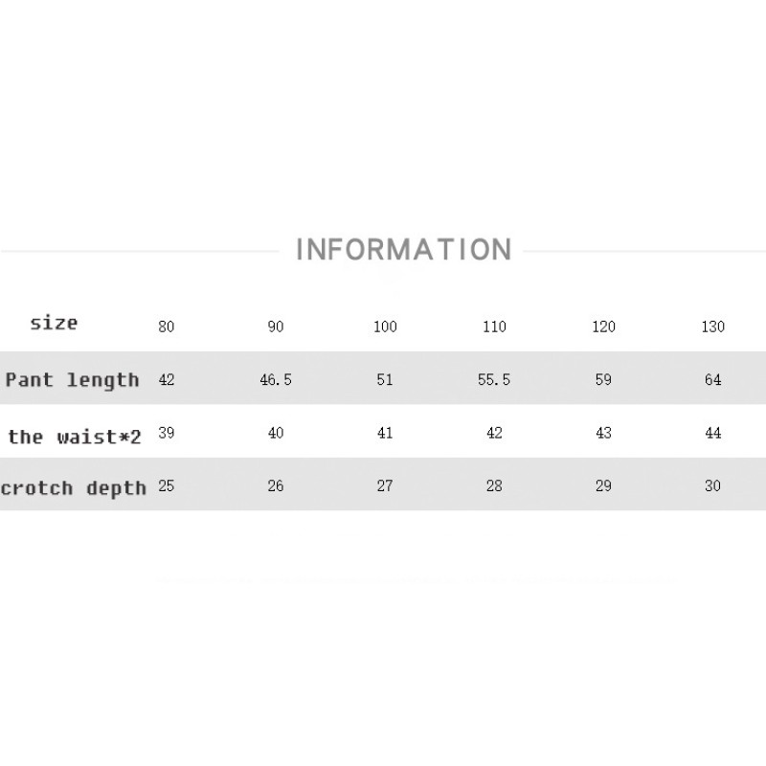Click size 130 column header
Screen dimensions: 766x766
(712, 327)
